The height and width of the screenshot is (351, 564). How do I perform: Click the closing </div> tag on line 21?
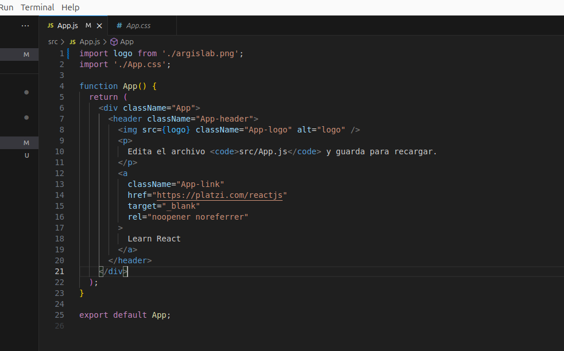113,271
